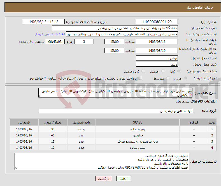Click the buyer notes textarea

tap(102, 161)
